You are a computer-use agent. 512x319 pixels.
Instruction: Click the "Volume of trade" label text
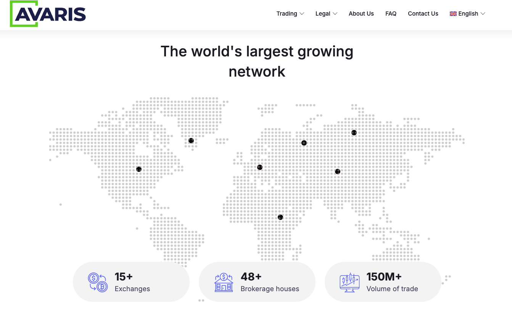pos(392,289)
